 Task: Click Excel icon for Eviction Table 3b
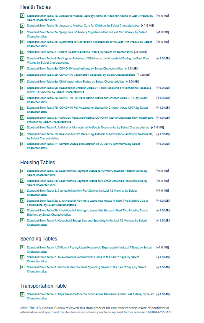click(22, 211)
